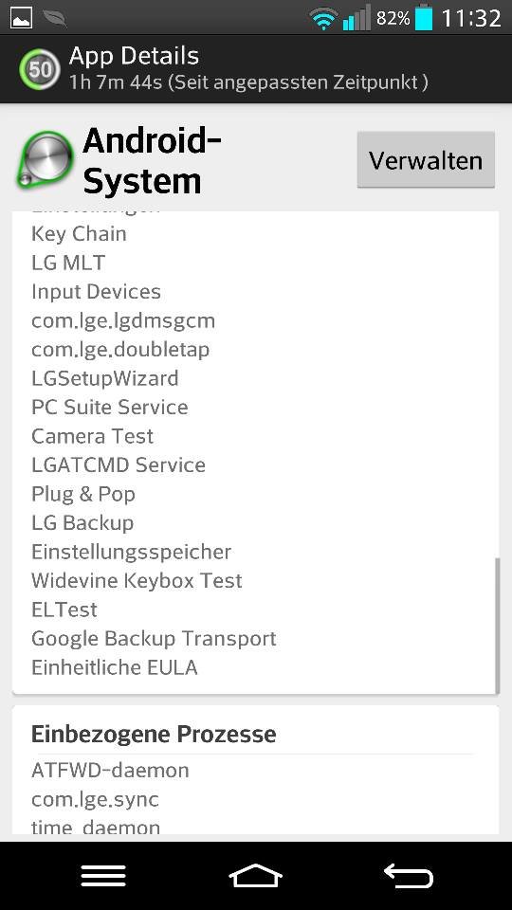Tap the Android-System app icon
The height and width of the screenshot is (910, 512).
45,160
